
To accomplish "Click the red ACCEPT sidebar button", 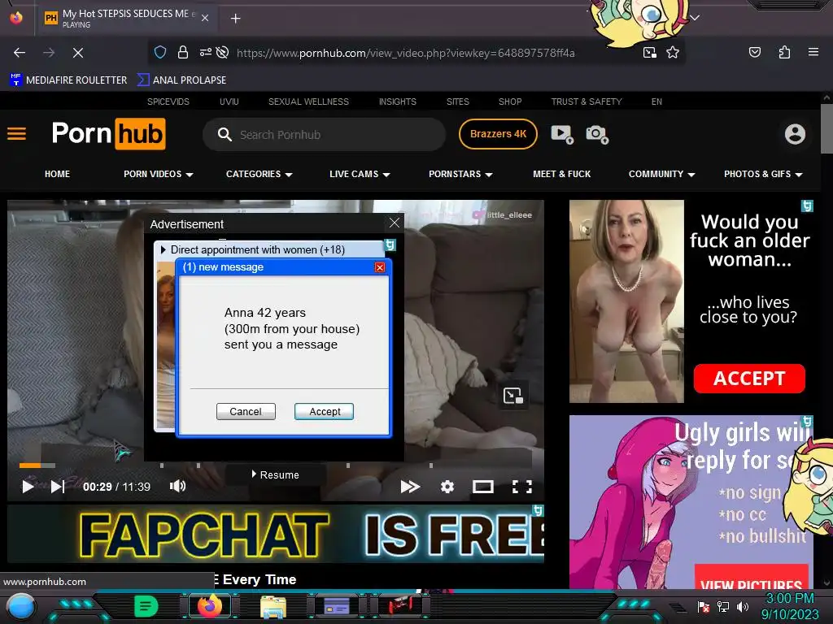I will pyautogui.click(x=749, y=379).
